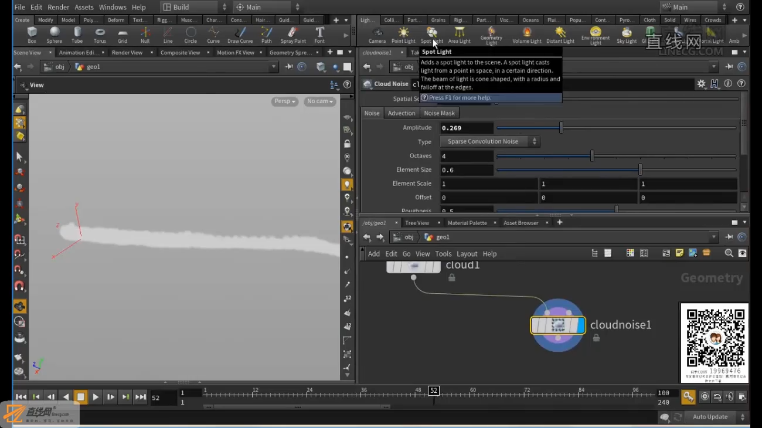Toggle the bypass flag on cloudnoise1 node

point(535,325)
